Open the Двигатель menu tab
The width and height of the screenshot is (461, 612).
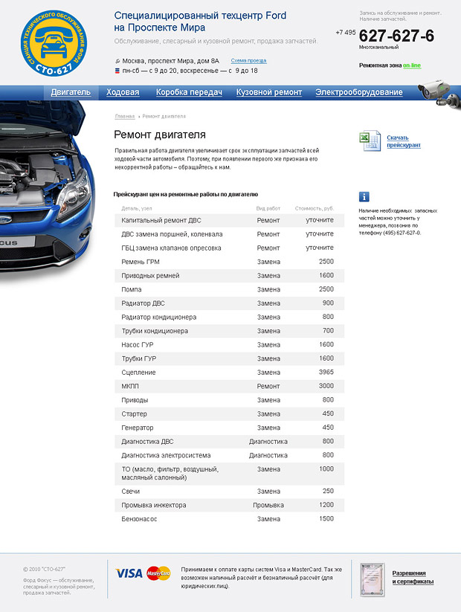click(71, 92)
